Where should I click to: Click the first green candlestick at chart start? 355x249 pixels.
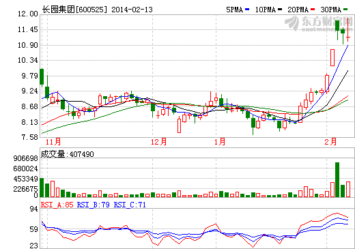pos(42,77)
